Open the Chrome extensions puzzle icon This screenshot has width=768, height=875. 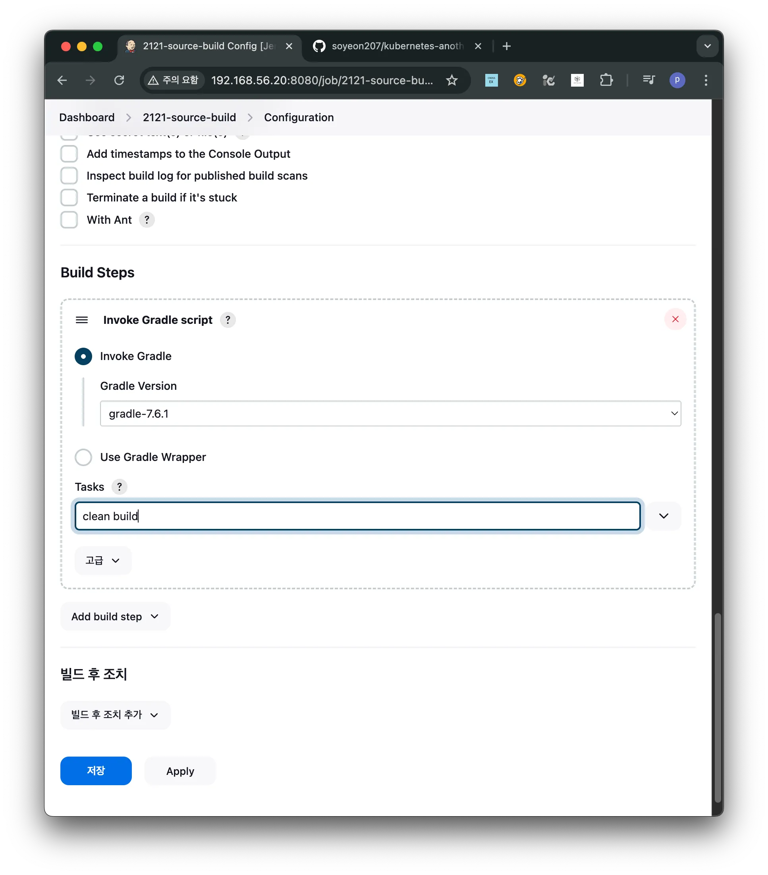[606, 80]
